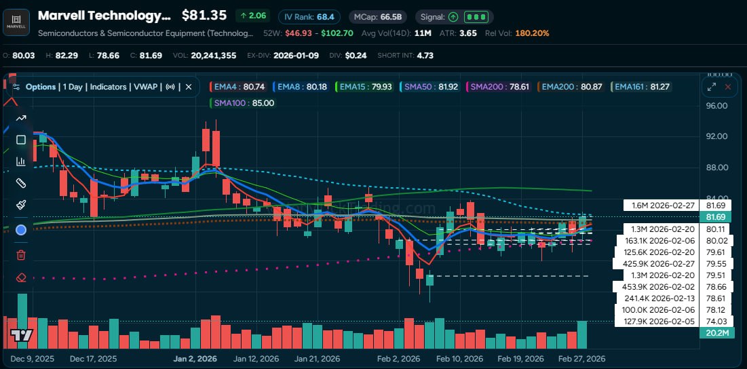Screen dimensions: 747x369
Task: Click the IV Rank 68.4 badge
Action: [309, 16]
